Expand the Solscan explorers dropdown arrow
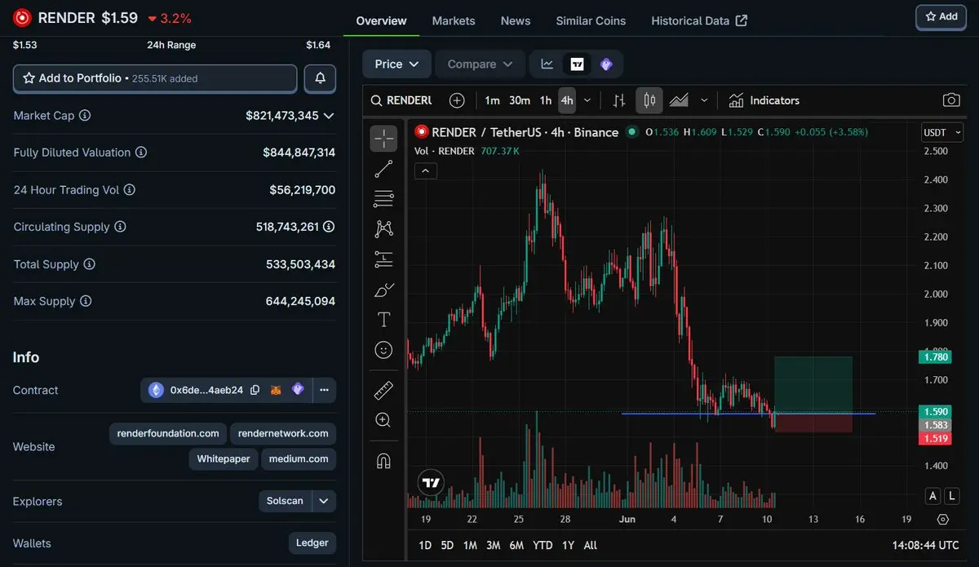 (324, 501)
